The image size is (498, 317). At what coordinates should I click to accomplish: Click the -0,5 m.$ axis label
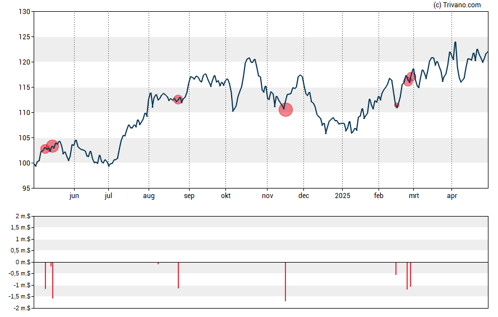pyautogui.click(x=20, y=273)
